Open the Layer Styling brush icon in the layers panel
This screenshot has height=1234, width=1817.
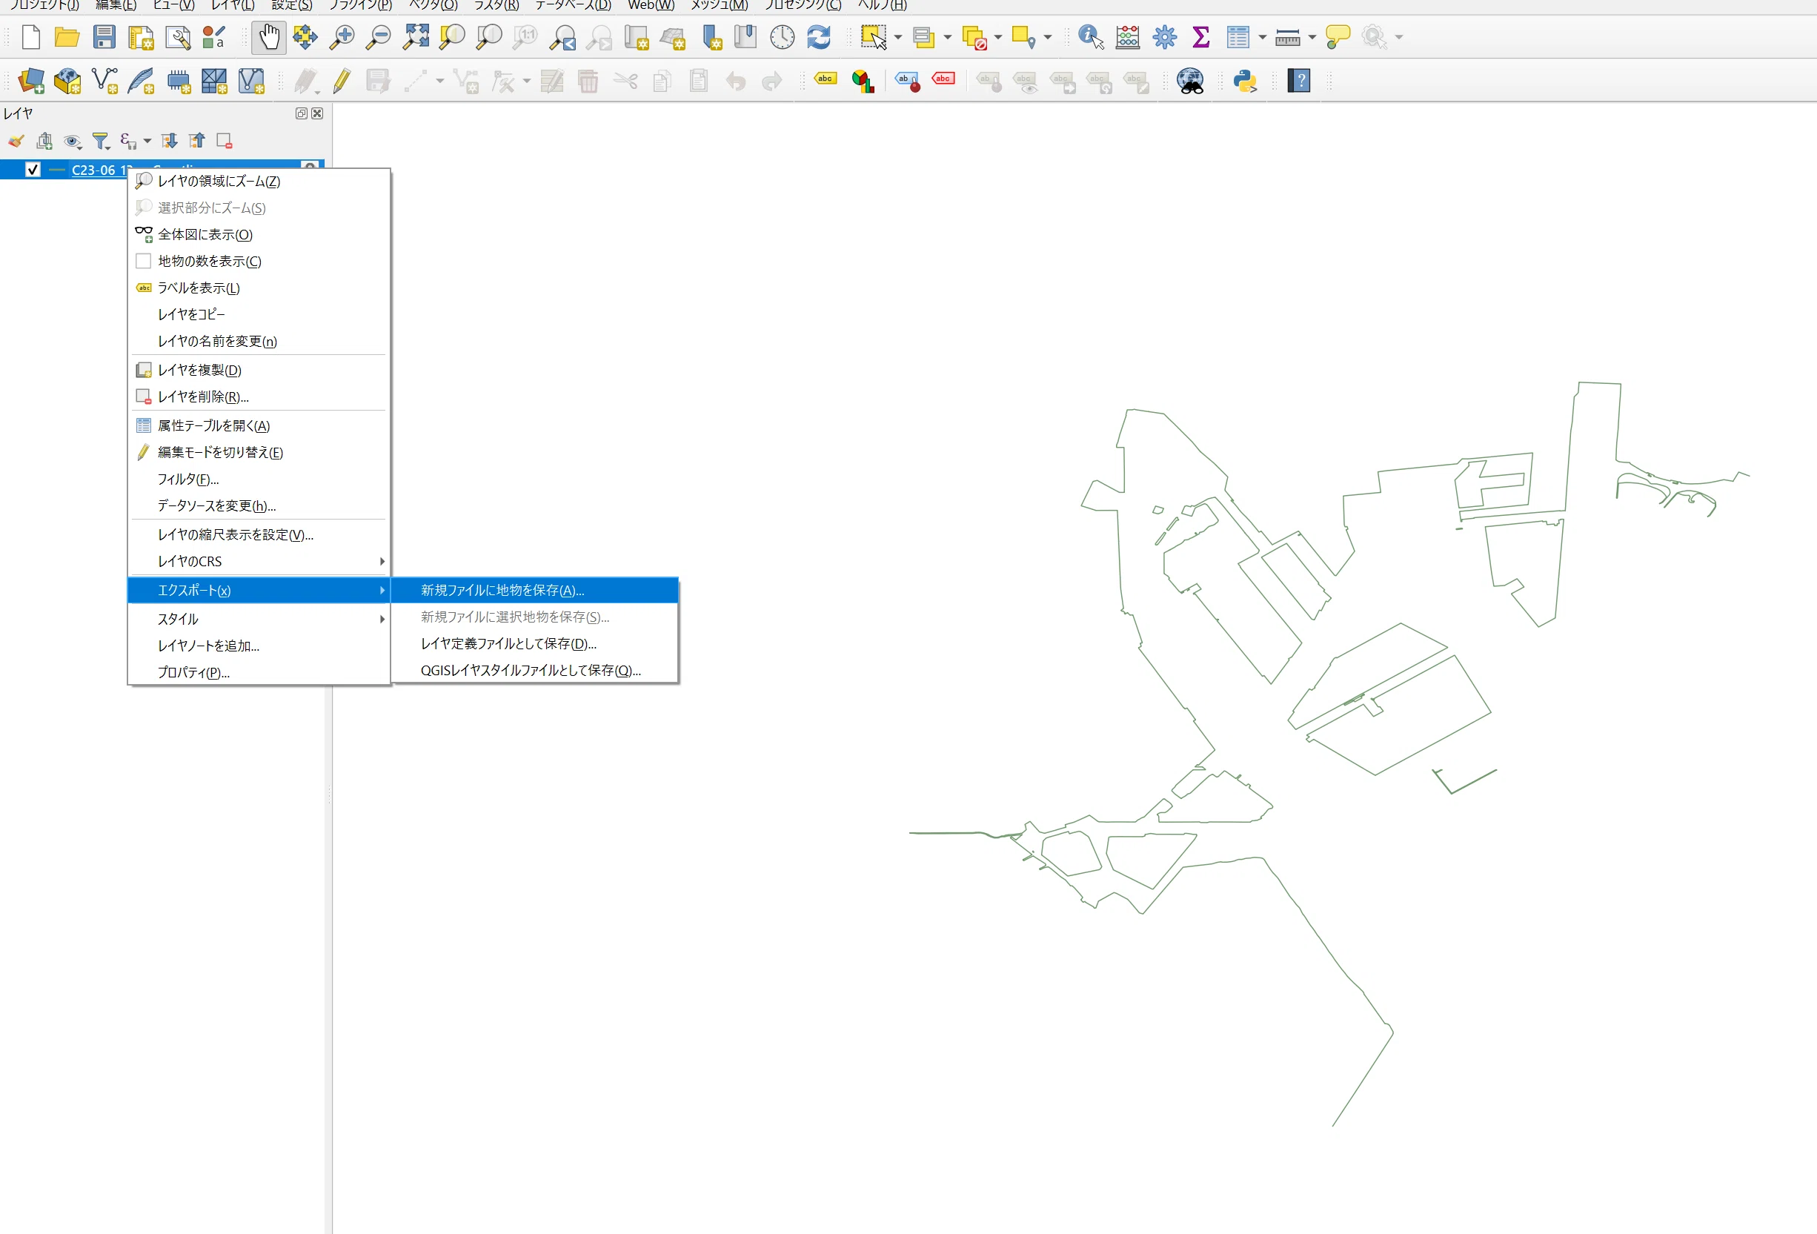pyautogui.click(x=16, y=141)
